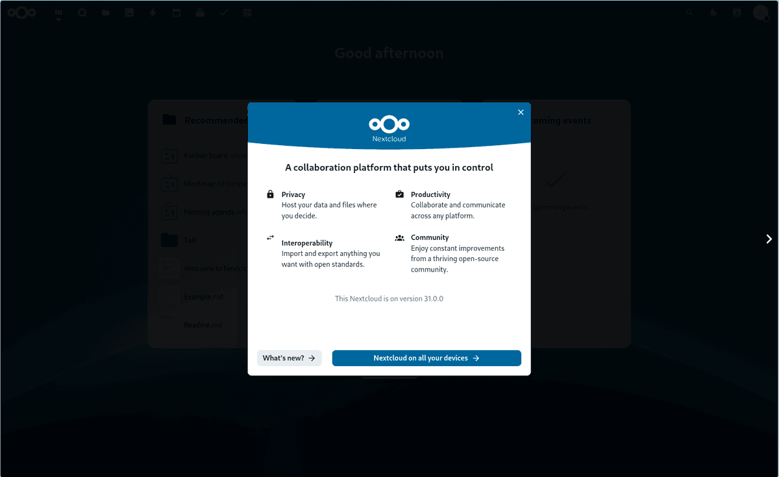The height and width of the screenshot is (477, 779).
Task: Open Kanban board file in background list
Action: click(x=206, y=156)
